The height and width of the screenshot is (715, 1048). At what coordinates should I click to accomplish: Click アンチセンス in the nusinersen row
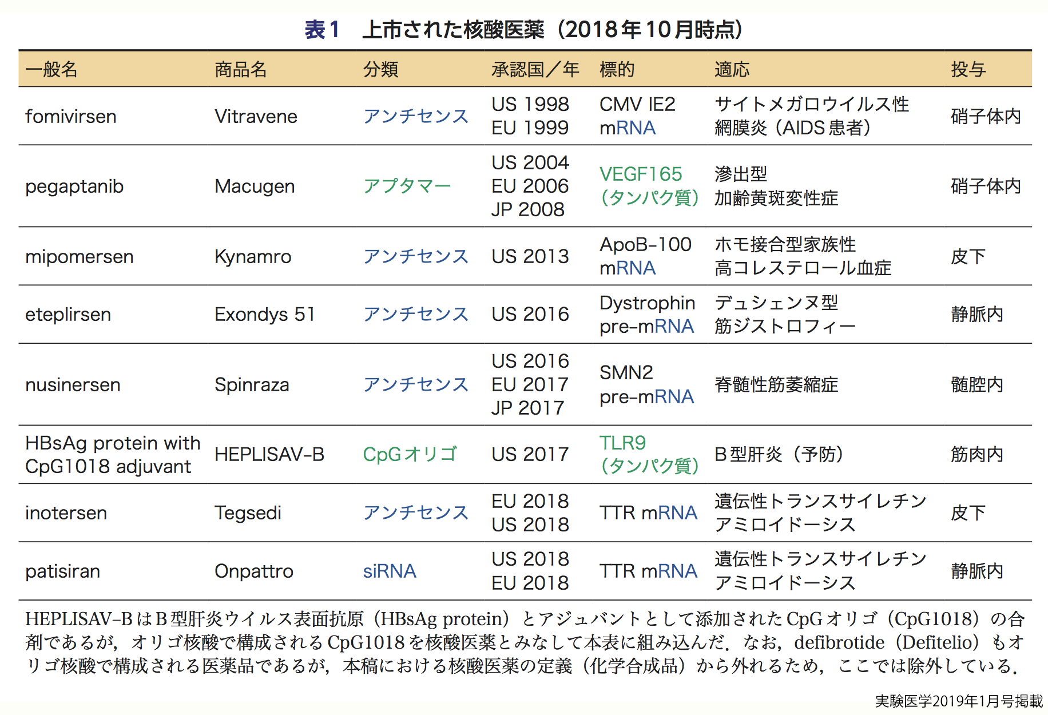pos(416,384)
